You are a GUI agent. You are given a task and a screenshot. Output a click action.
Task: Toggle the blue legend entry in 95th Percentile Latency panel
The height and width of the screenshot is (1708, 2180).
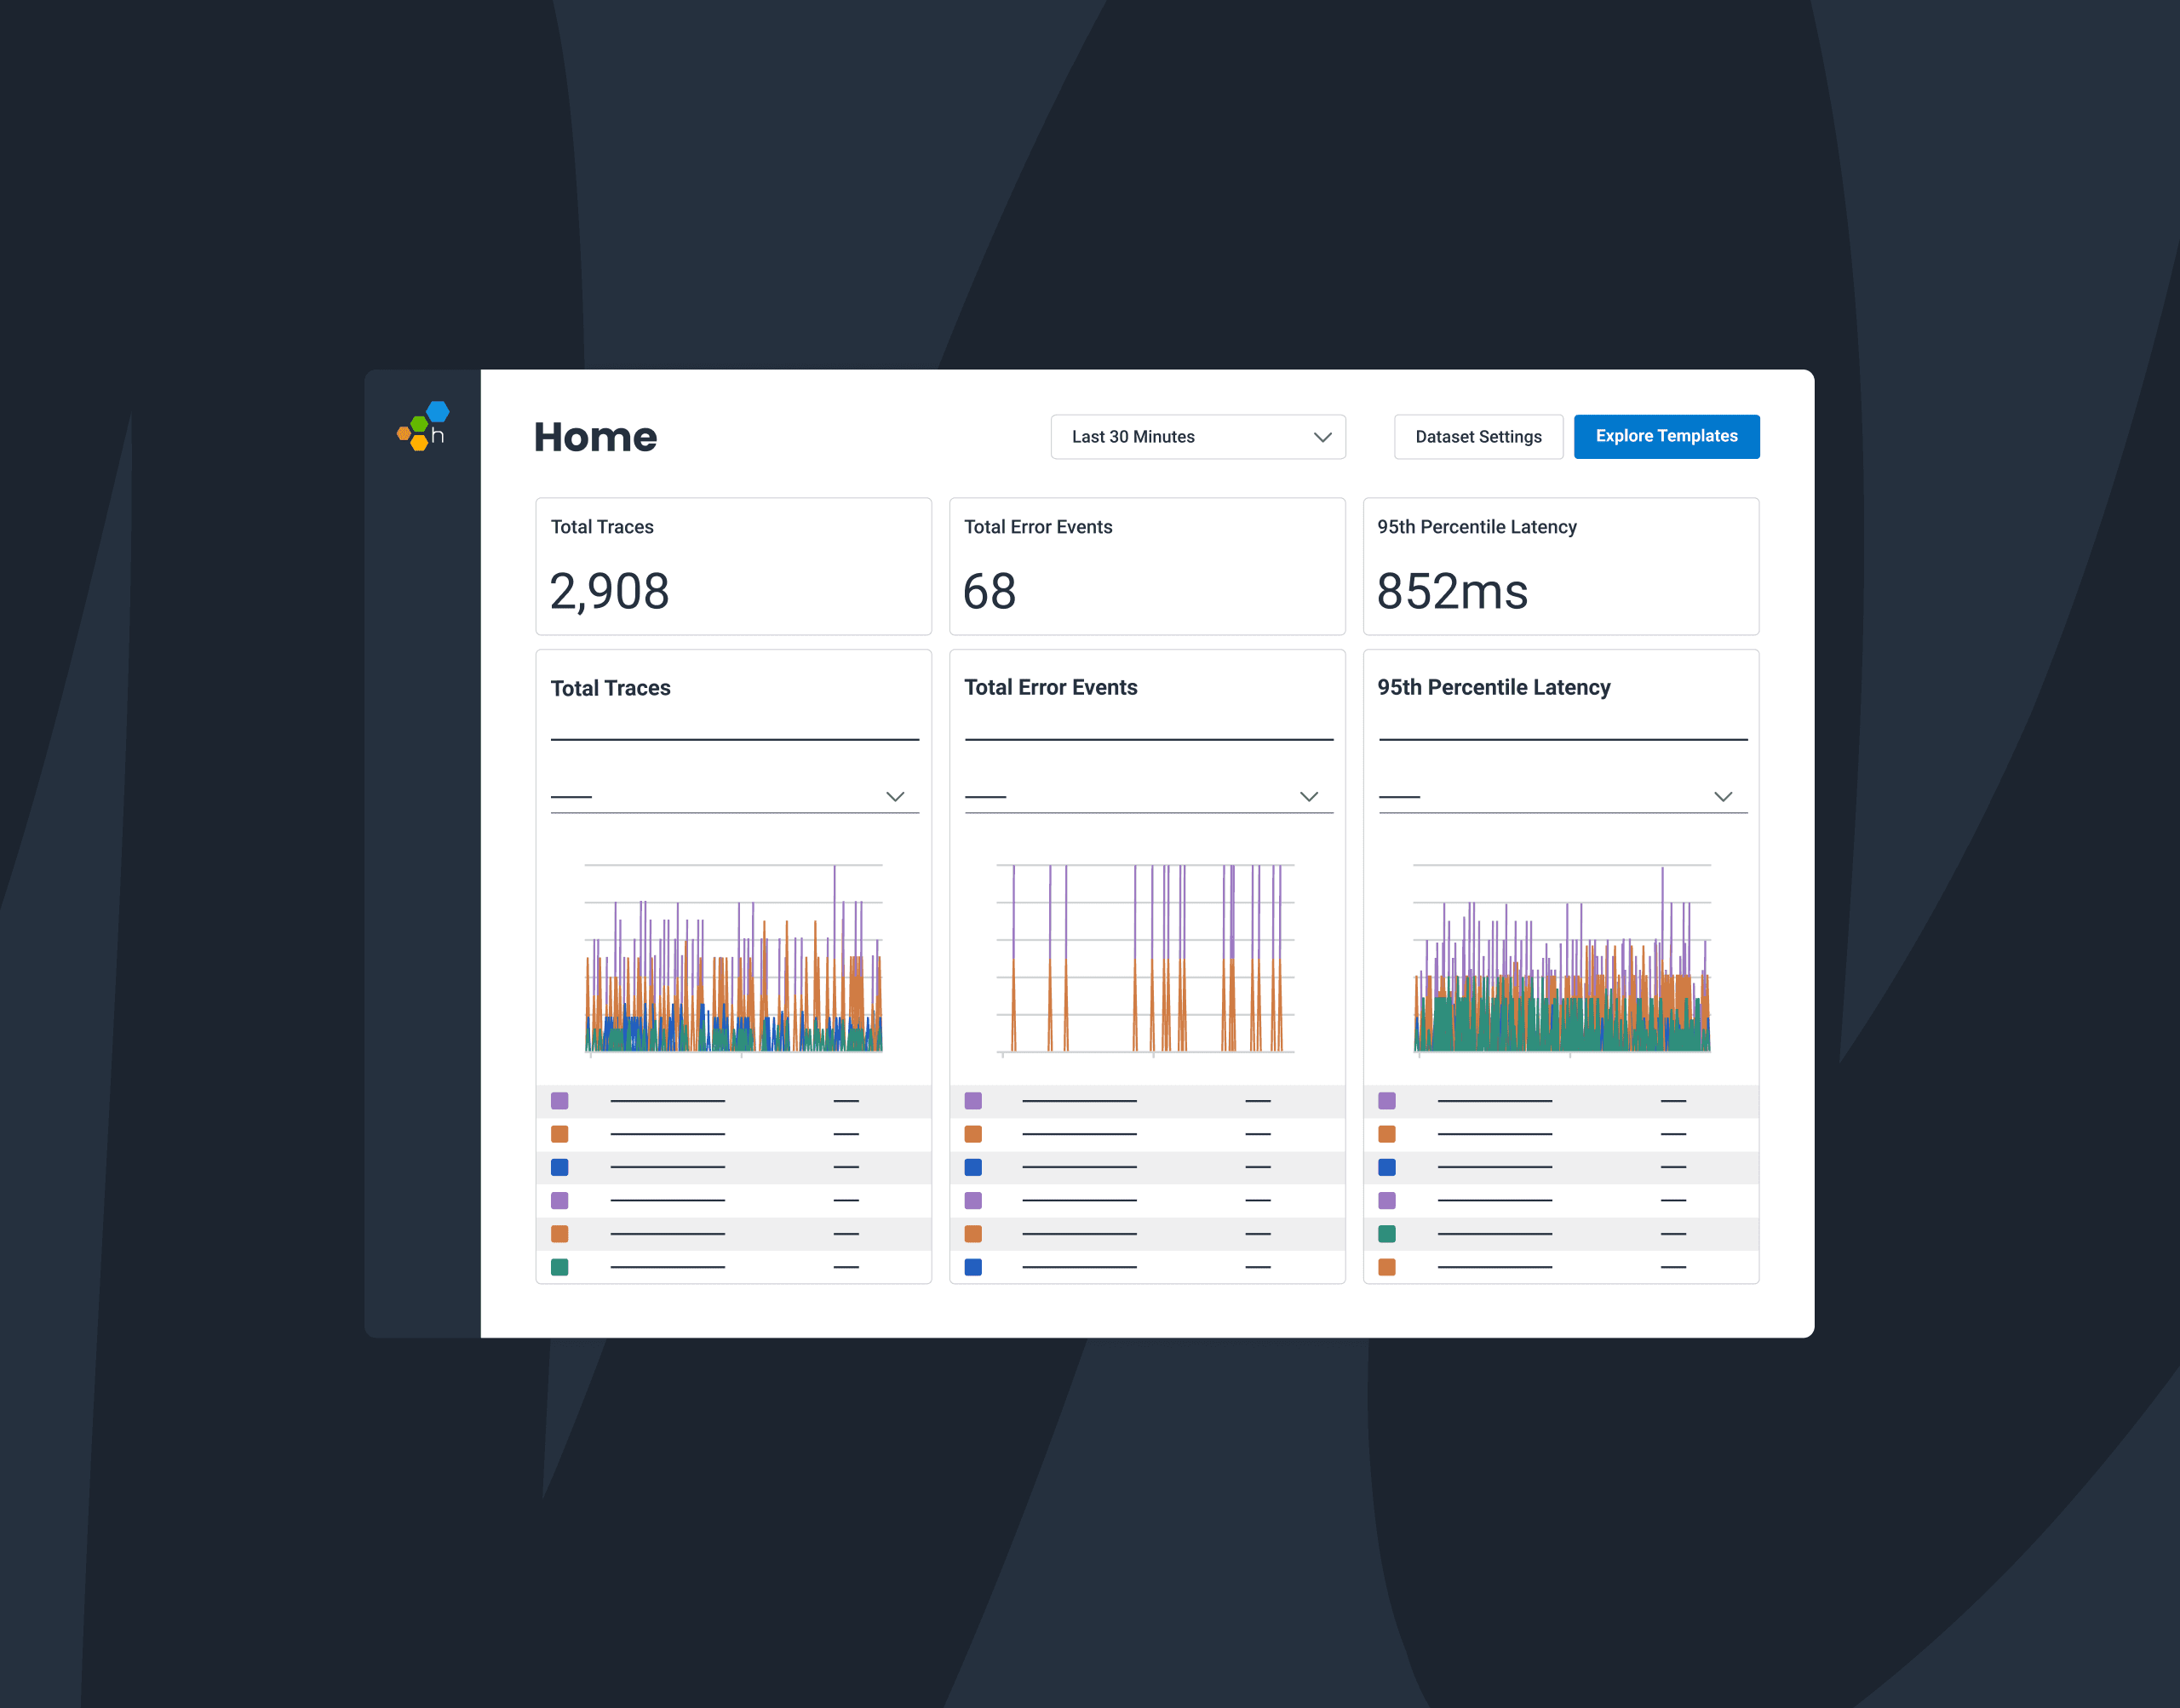pos(1386,1167)
